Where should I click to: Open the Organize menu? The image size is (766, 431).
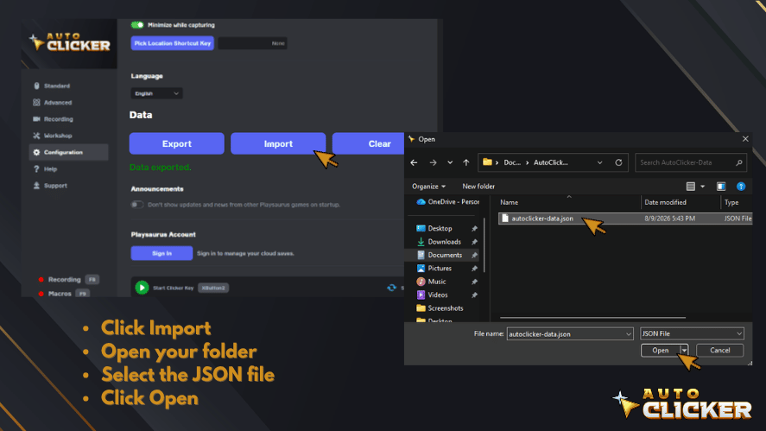pos(428,187)
